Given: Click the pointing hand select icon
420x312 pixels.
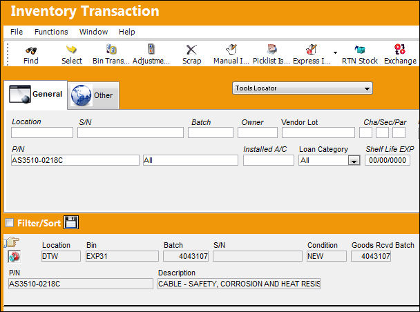Looking at the screenshot, I should tap(12, 242).
